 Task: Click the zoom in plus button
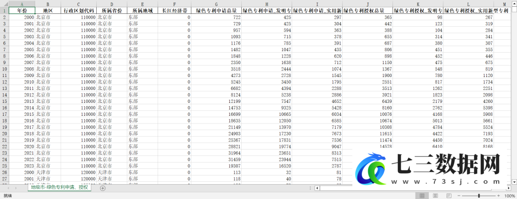click(x=498, y=196)
